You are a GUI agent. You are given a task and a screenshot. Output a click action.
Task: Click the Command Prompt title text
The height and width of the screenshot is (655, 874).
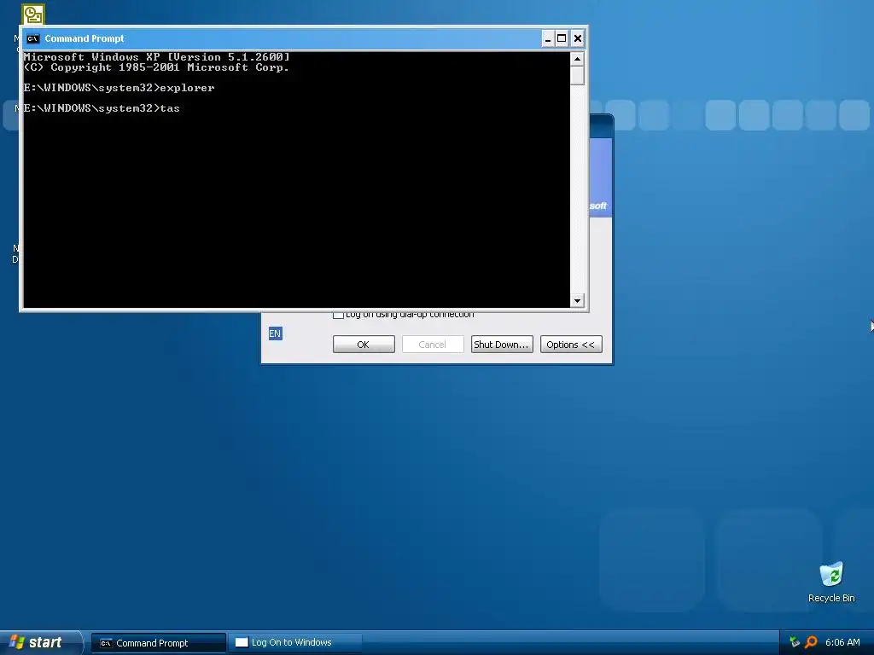(x=84, y=38)
